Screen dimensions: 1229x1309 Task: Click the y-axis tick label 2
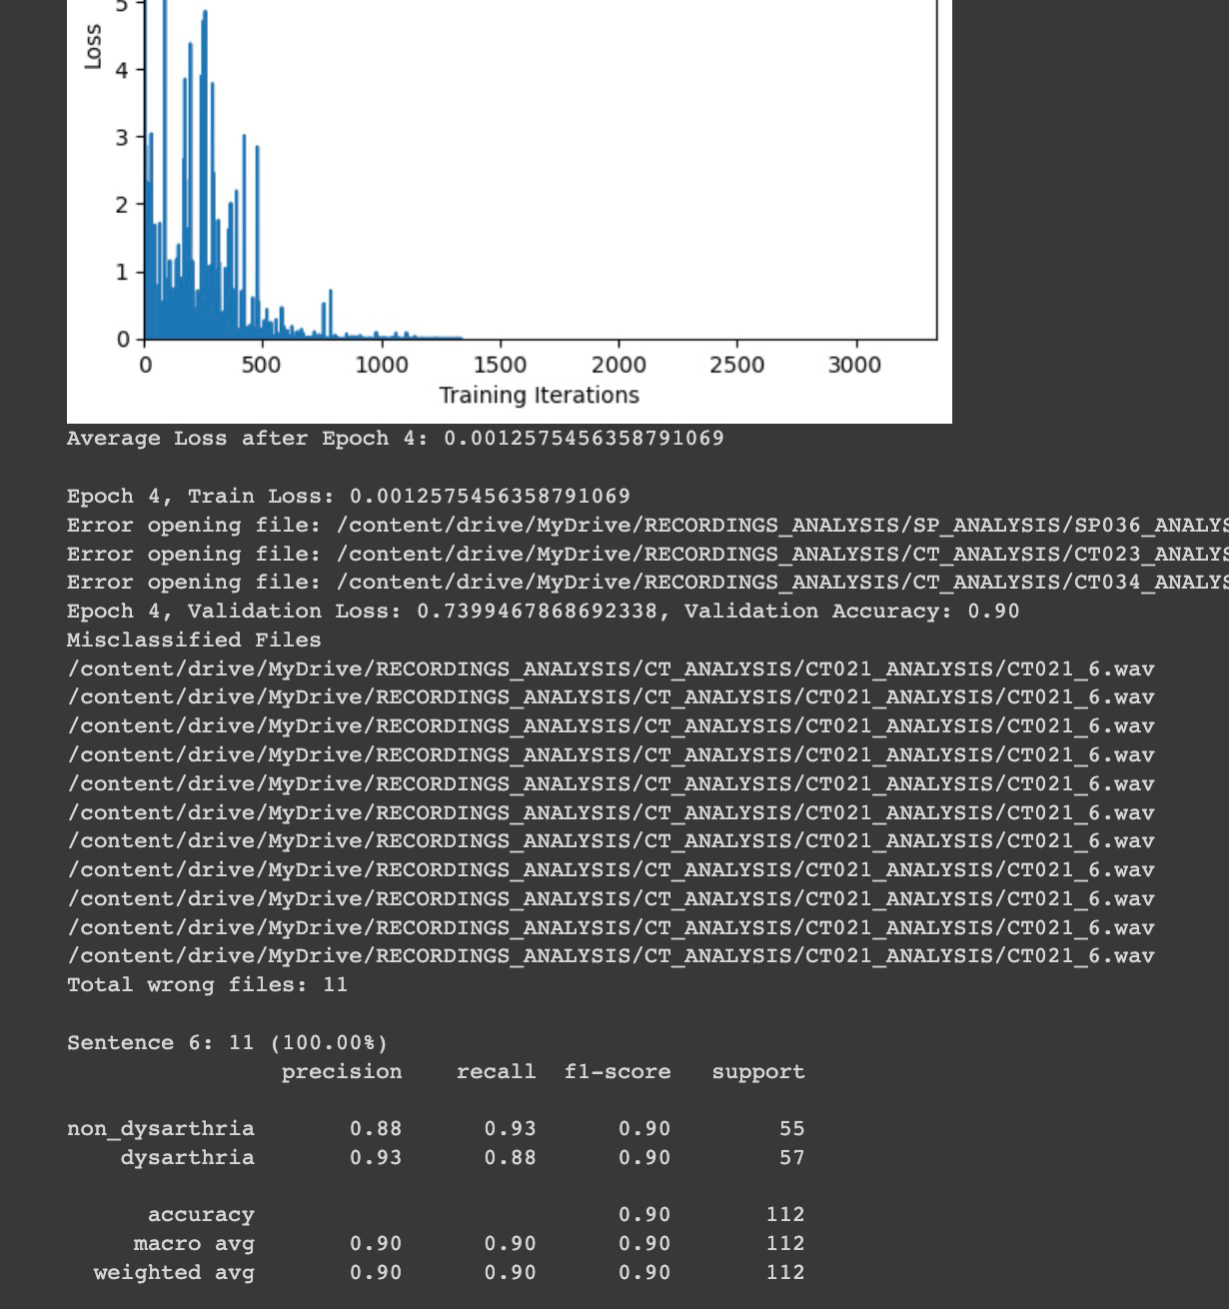pyautogui.click(x=122, y=205)
